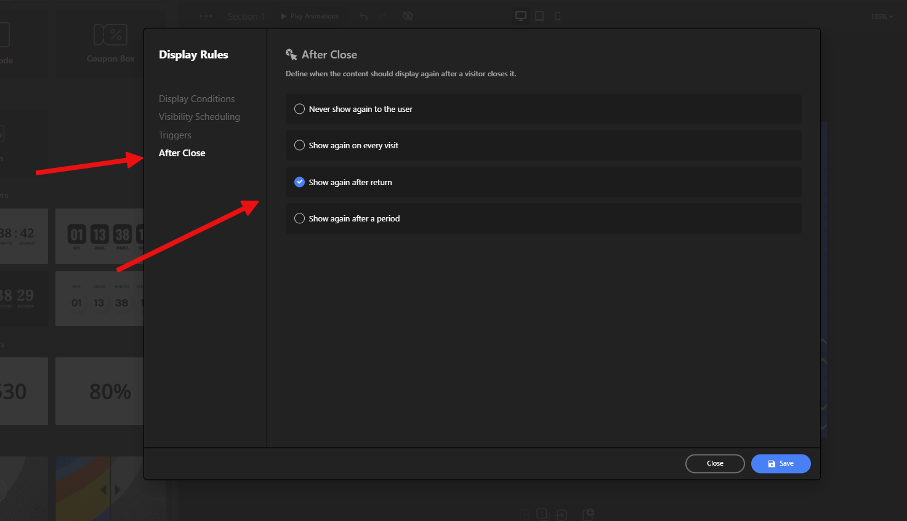The width and height of the screenshot is (907, 521).
Task: Click the undo arrow icon
Action: [x=364, y=17]
